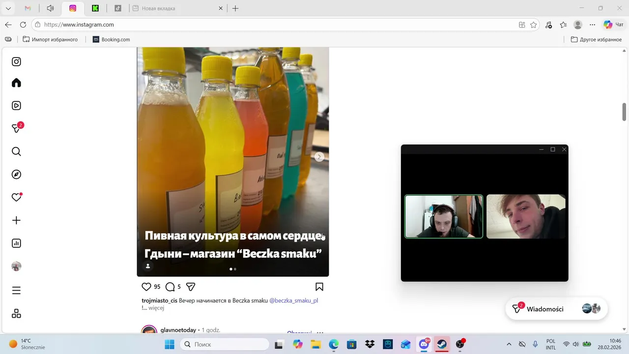Viewport: 629px width, 354px height.
Task: Open volume control in system tray
Action: coord(575,344)
